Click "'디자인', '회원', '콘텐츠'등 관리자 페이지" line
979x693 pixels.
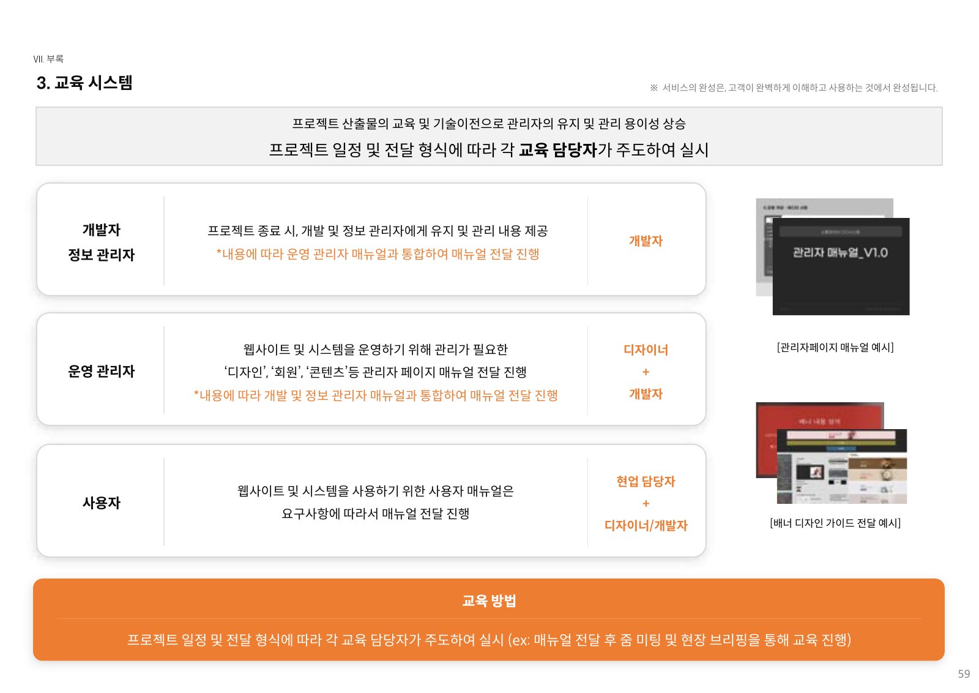[x=376, y=372]
